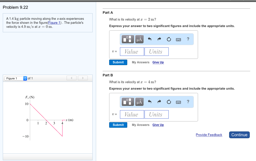Click the Give Up link in Part A
Screen dimensions: 256x161
[158, 62]
